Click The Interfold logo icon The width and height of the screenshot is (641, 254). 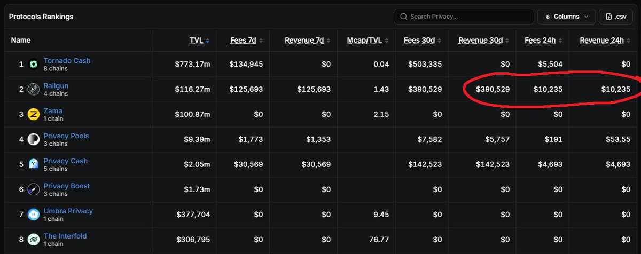click(34, 240)
